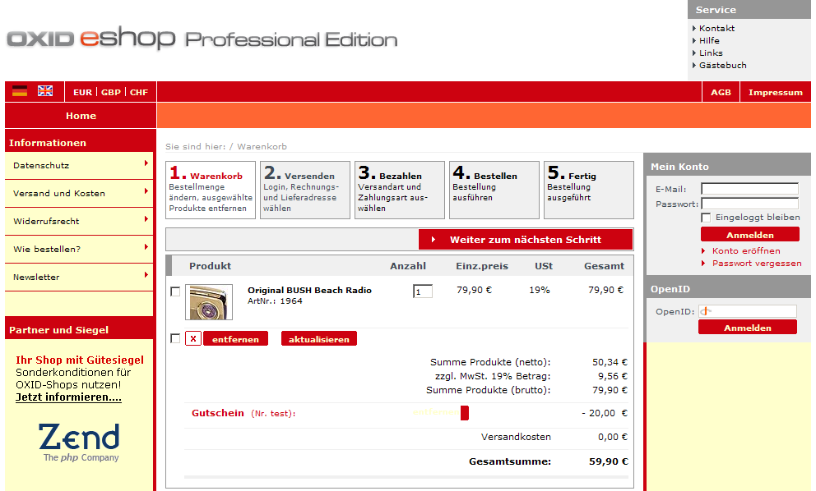Expand the Versand und Kosten entry

[x=79, y=194]
